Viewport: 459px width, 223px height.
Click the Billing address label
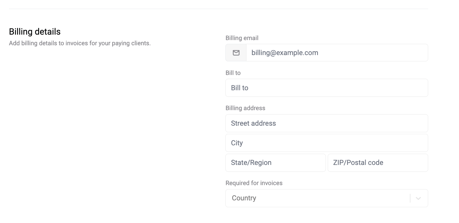tap(245, 108)
